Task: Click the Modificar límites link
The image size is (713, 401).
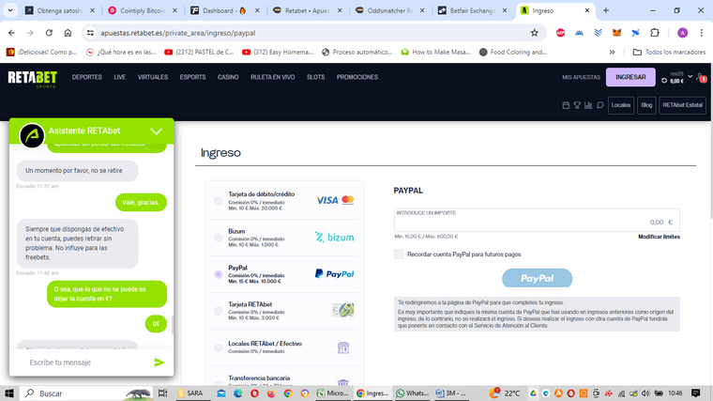Action: [659, 237]
